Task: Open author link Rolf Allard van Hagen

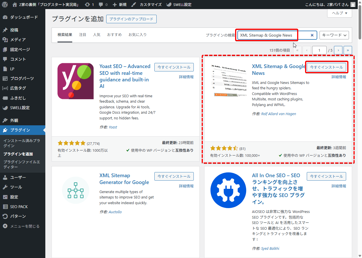Action: coord(279,114)
